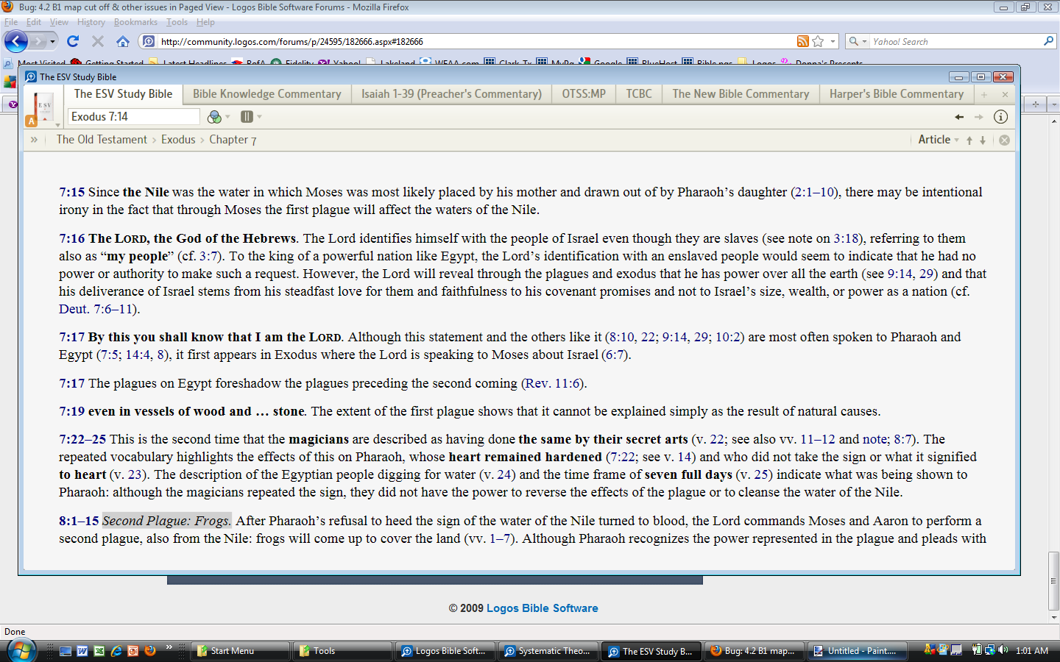Open the Firefox Help menu

[205, 22]
